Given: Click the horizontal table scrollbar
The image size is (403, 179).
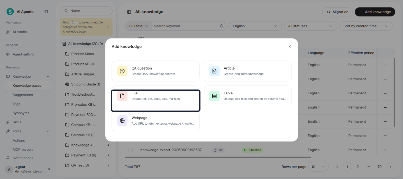Looking at the screenshot, I should point(218,157).
